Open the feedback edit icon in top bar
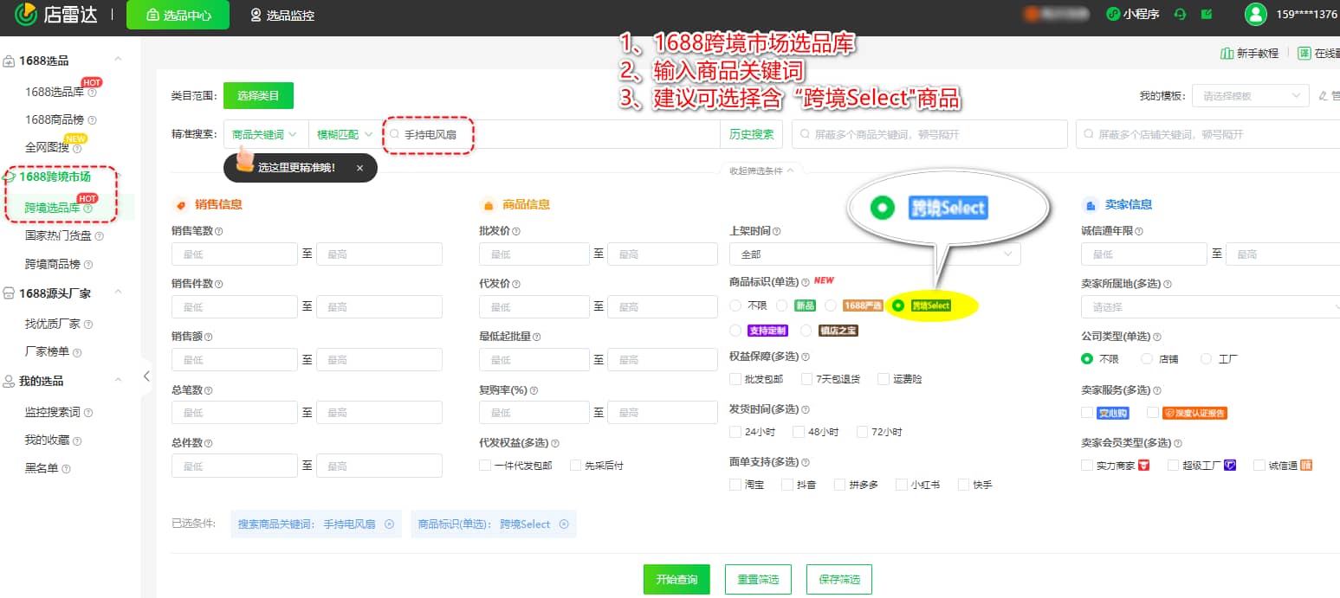This screenshot has height=598, width=1340. point(1206,14)
